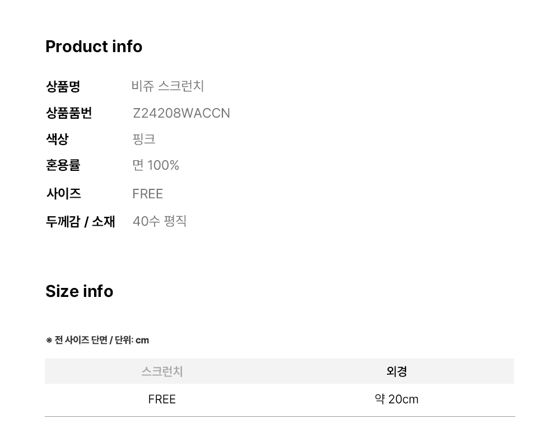This screenshot has height=428, width=560.
Task: Click the Product info heading
Action: 94,46
